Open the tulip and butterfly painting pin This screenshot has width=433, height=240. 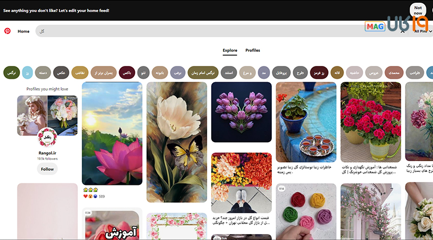tap(177, 142)
